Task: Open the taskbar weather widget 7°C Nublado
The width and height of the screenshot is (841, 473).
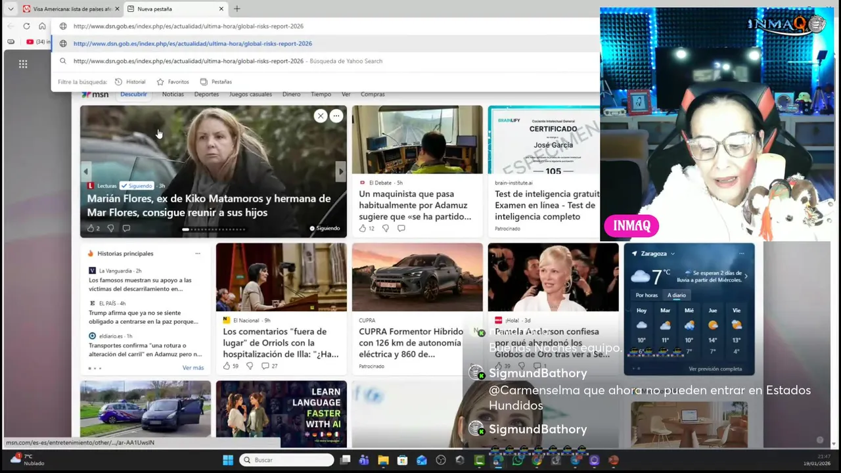Action: (26, 459)
